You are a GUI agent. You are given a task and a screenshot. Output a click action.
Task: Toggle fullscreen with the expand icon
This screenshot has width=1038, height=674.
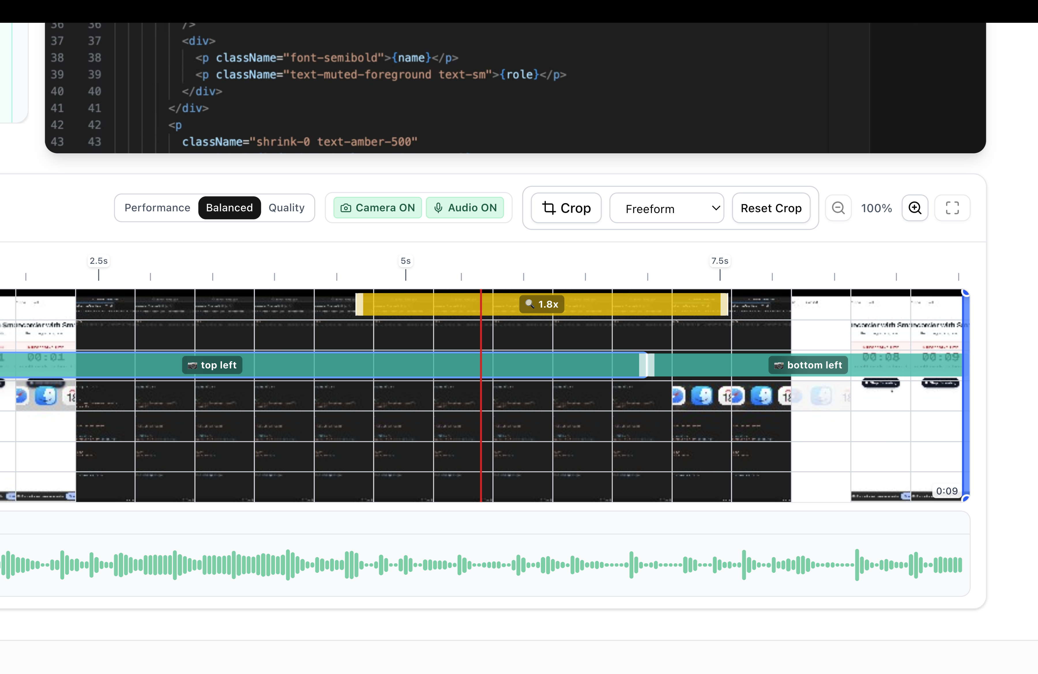pos(952,208)
